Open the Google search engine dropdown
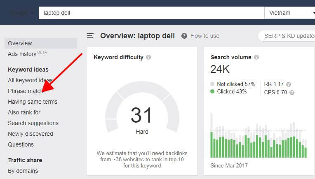 pos(21,13)
